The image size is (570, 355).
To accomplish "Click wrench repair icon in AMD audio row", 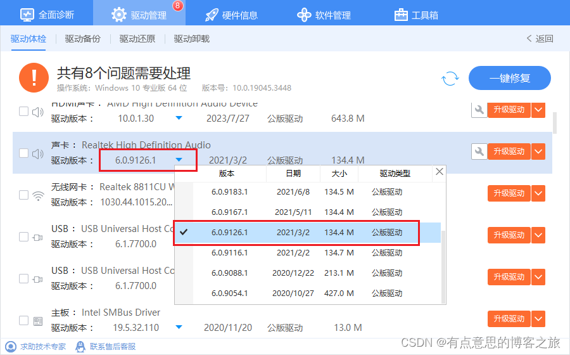I will pos(479,110).
